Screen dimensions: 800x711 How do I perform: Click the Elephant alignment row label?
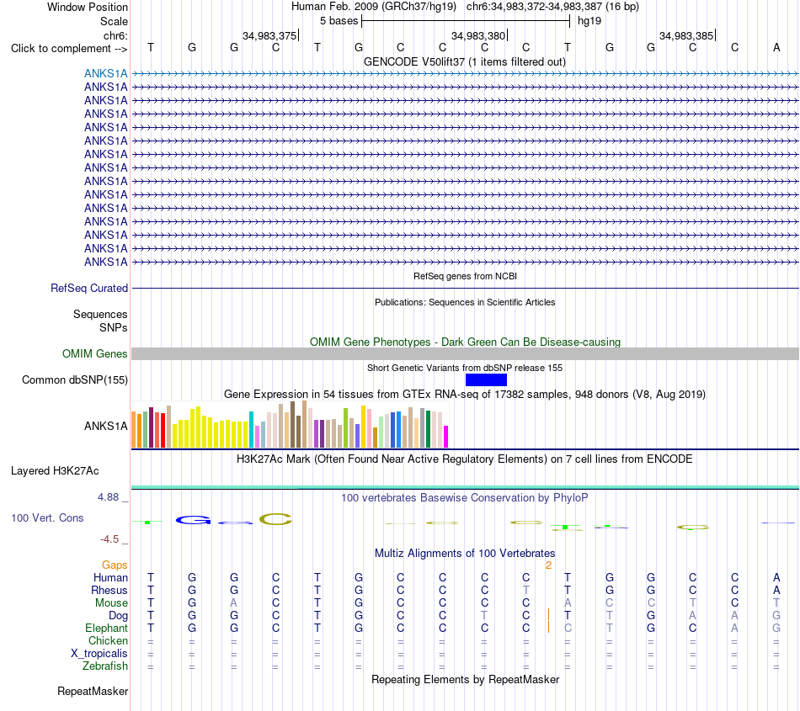(106, 628)
